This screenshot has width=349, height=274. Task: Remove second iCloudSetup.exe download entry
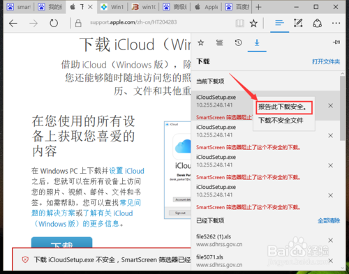[331, 135]
